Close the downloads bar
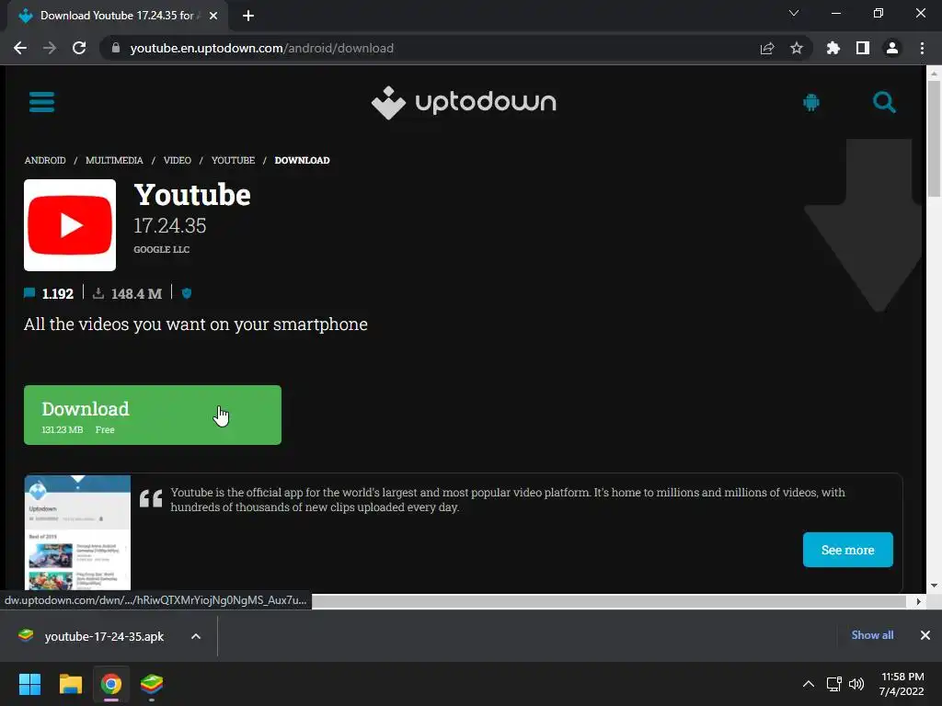This screenshot has width=942, height=706. [925, 635]
